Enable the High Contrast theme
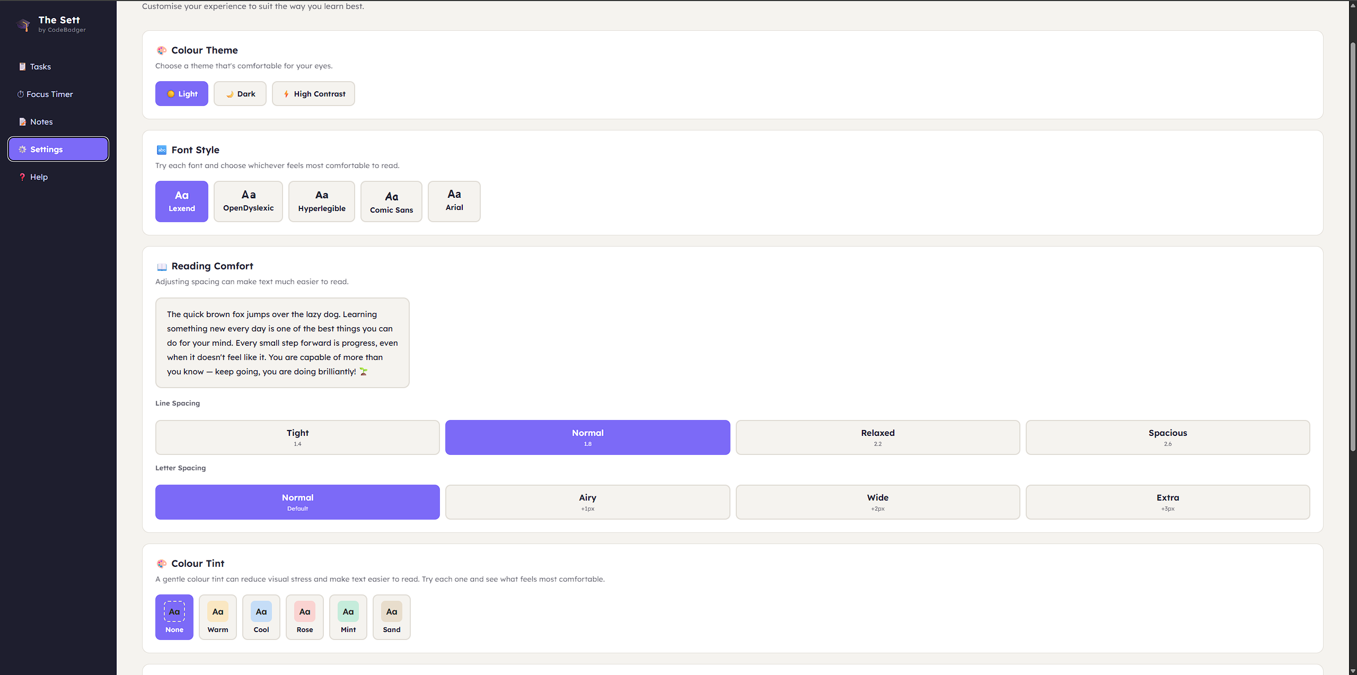The height and width of the screenshot is (675, 1357). 313,94
